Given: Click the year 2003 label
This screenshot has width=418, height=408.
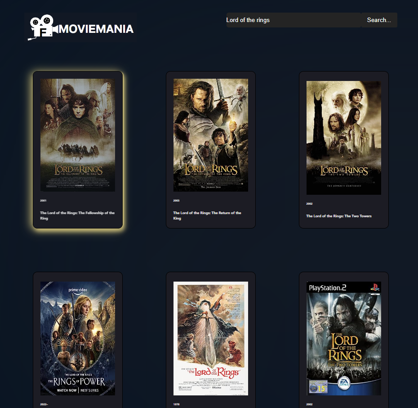Looking at the screenshot, I should [176, 200].
